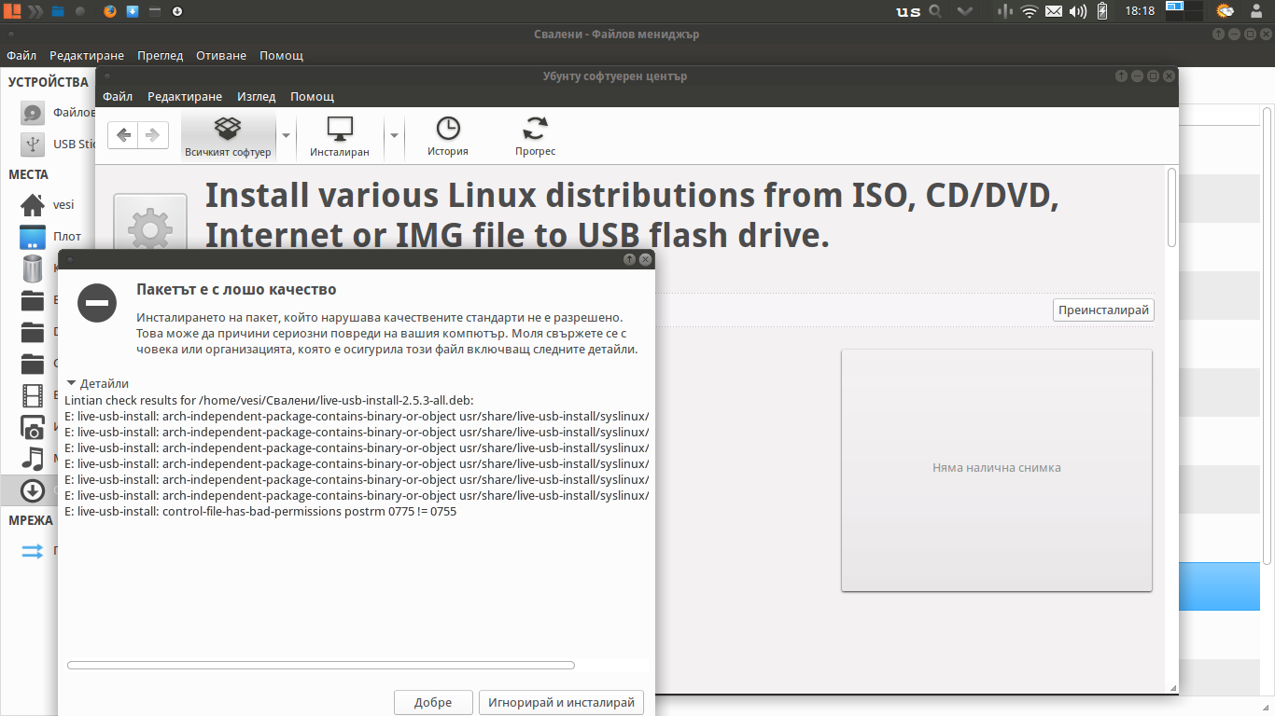Open Редактиране menu in Software Center
Image resolution: width=1275 pixels, height=716 pixels.
coord(185,96)
